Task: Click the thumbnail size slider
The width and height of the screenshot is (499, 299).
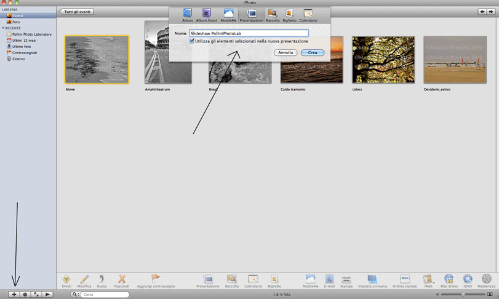Action: [x=463, y=294]
